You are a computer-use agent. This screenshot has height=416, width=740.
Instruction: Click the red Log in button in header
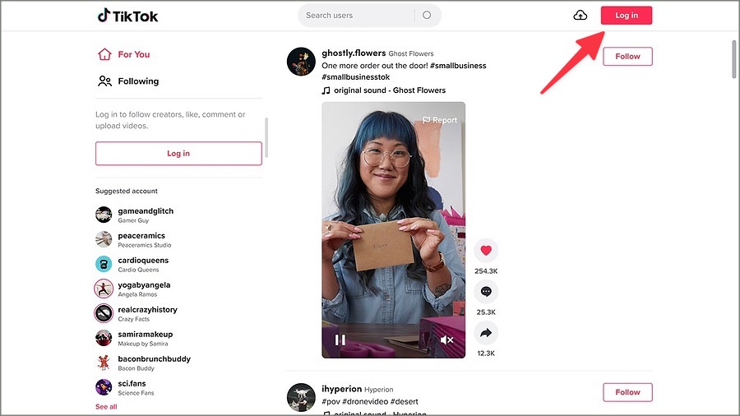coord(627,16)
